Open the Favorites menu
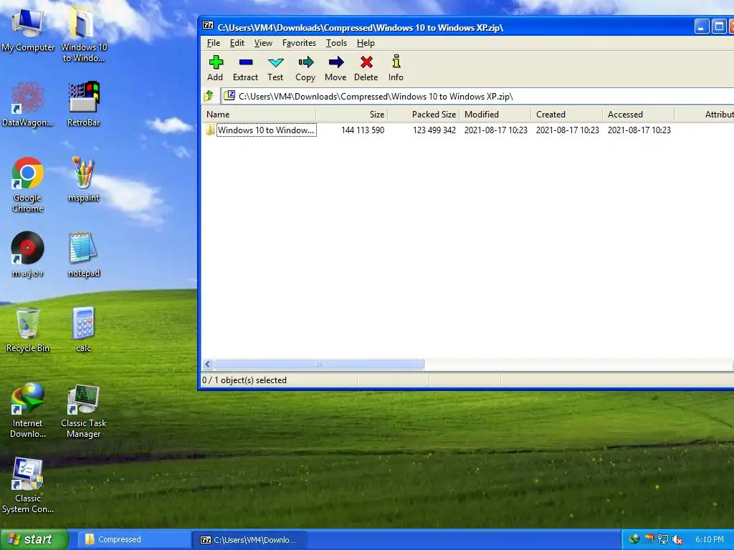Viewport: 734px width, 550px height. tap(299, 43)
